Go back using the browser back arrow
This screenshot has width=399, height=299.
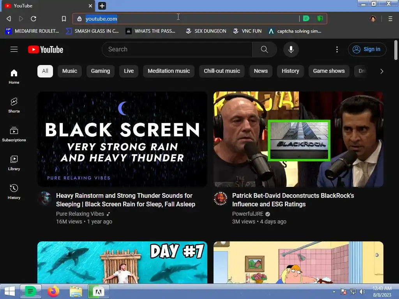pyautogui.click(x=9, y=19)
